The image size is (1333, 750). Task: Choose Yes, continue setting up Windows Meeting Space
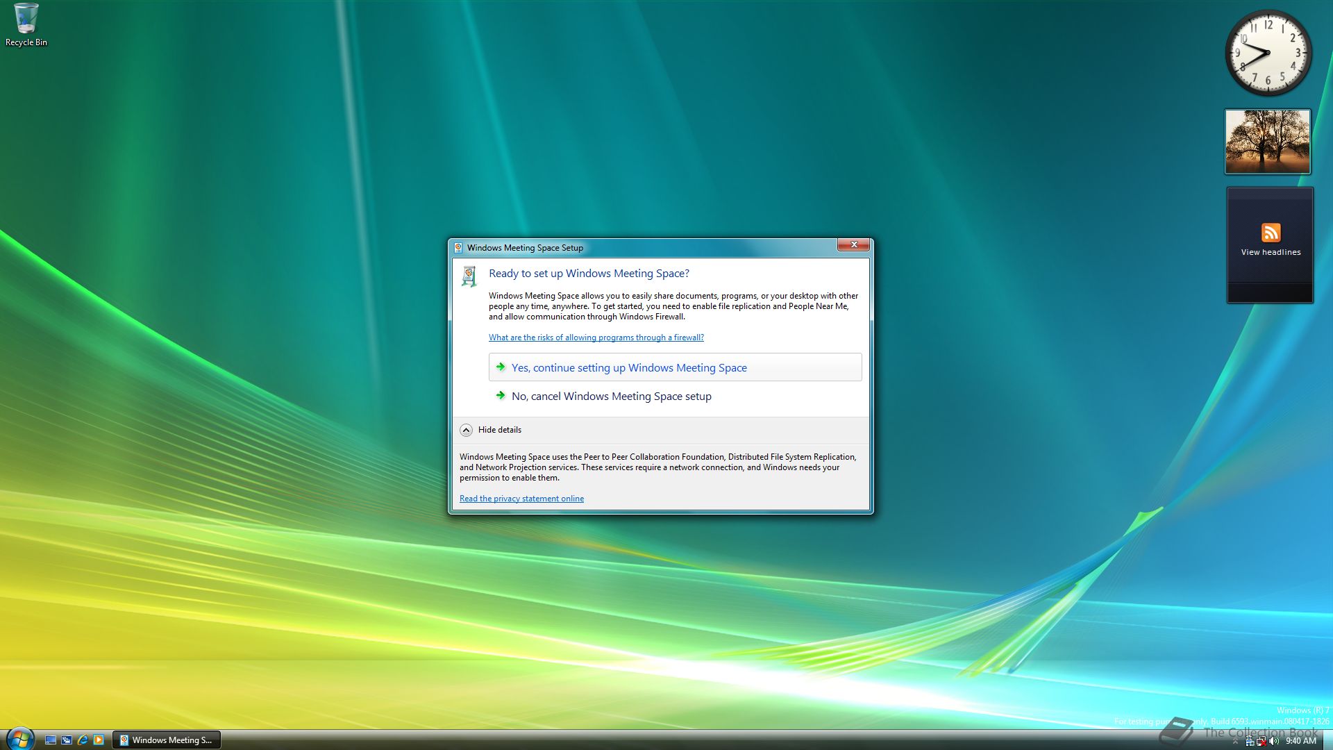click(x=675, y=367)
